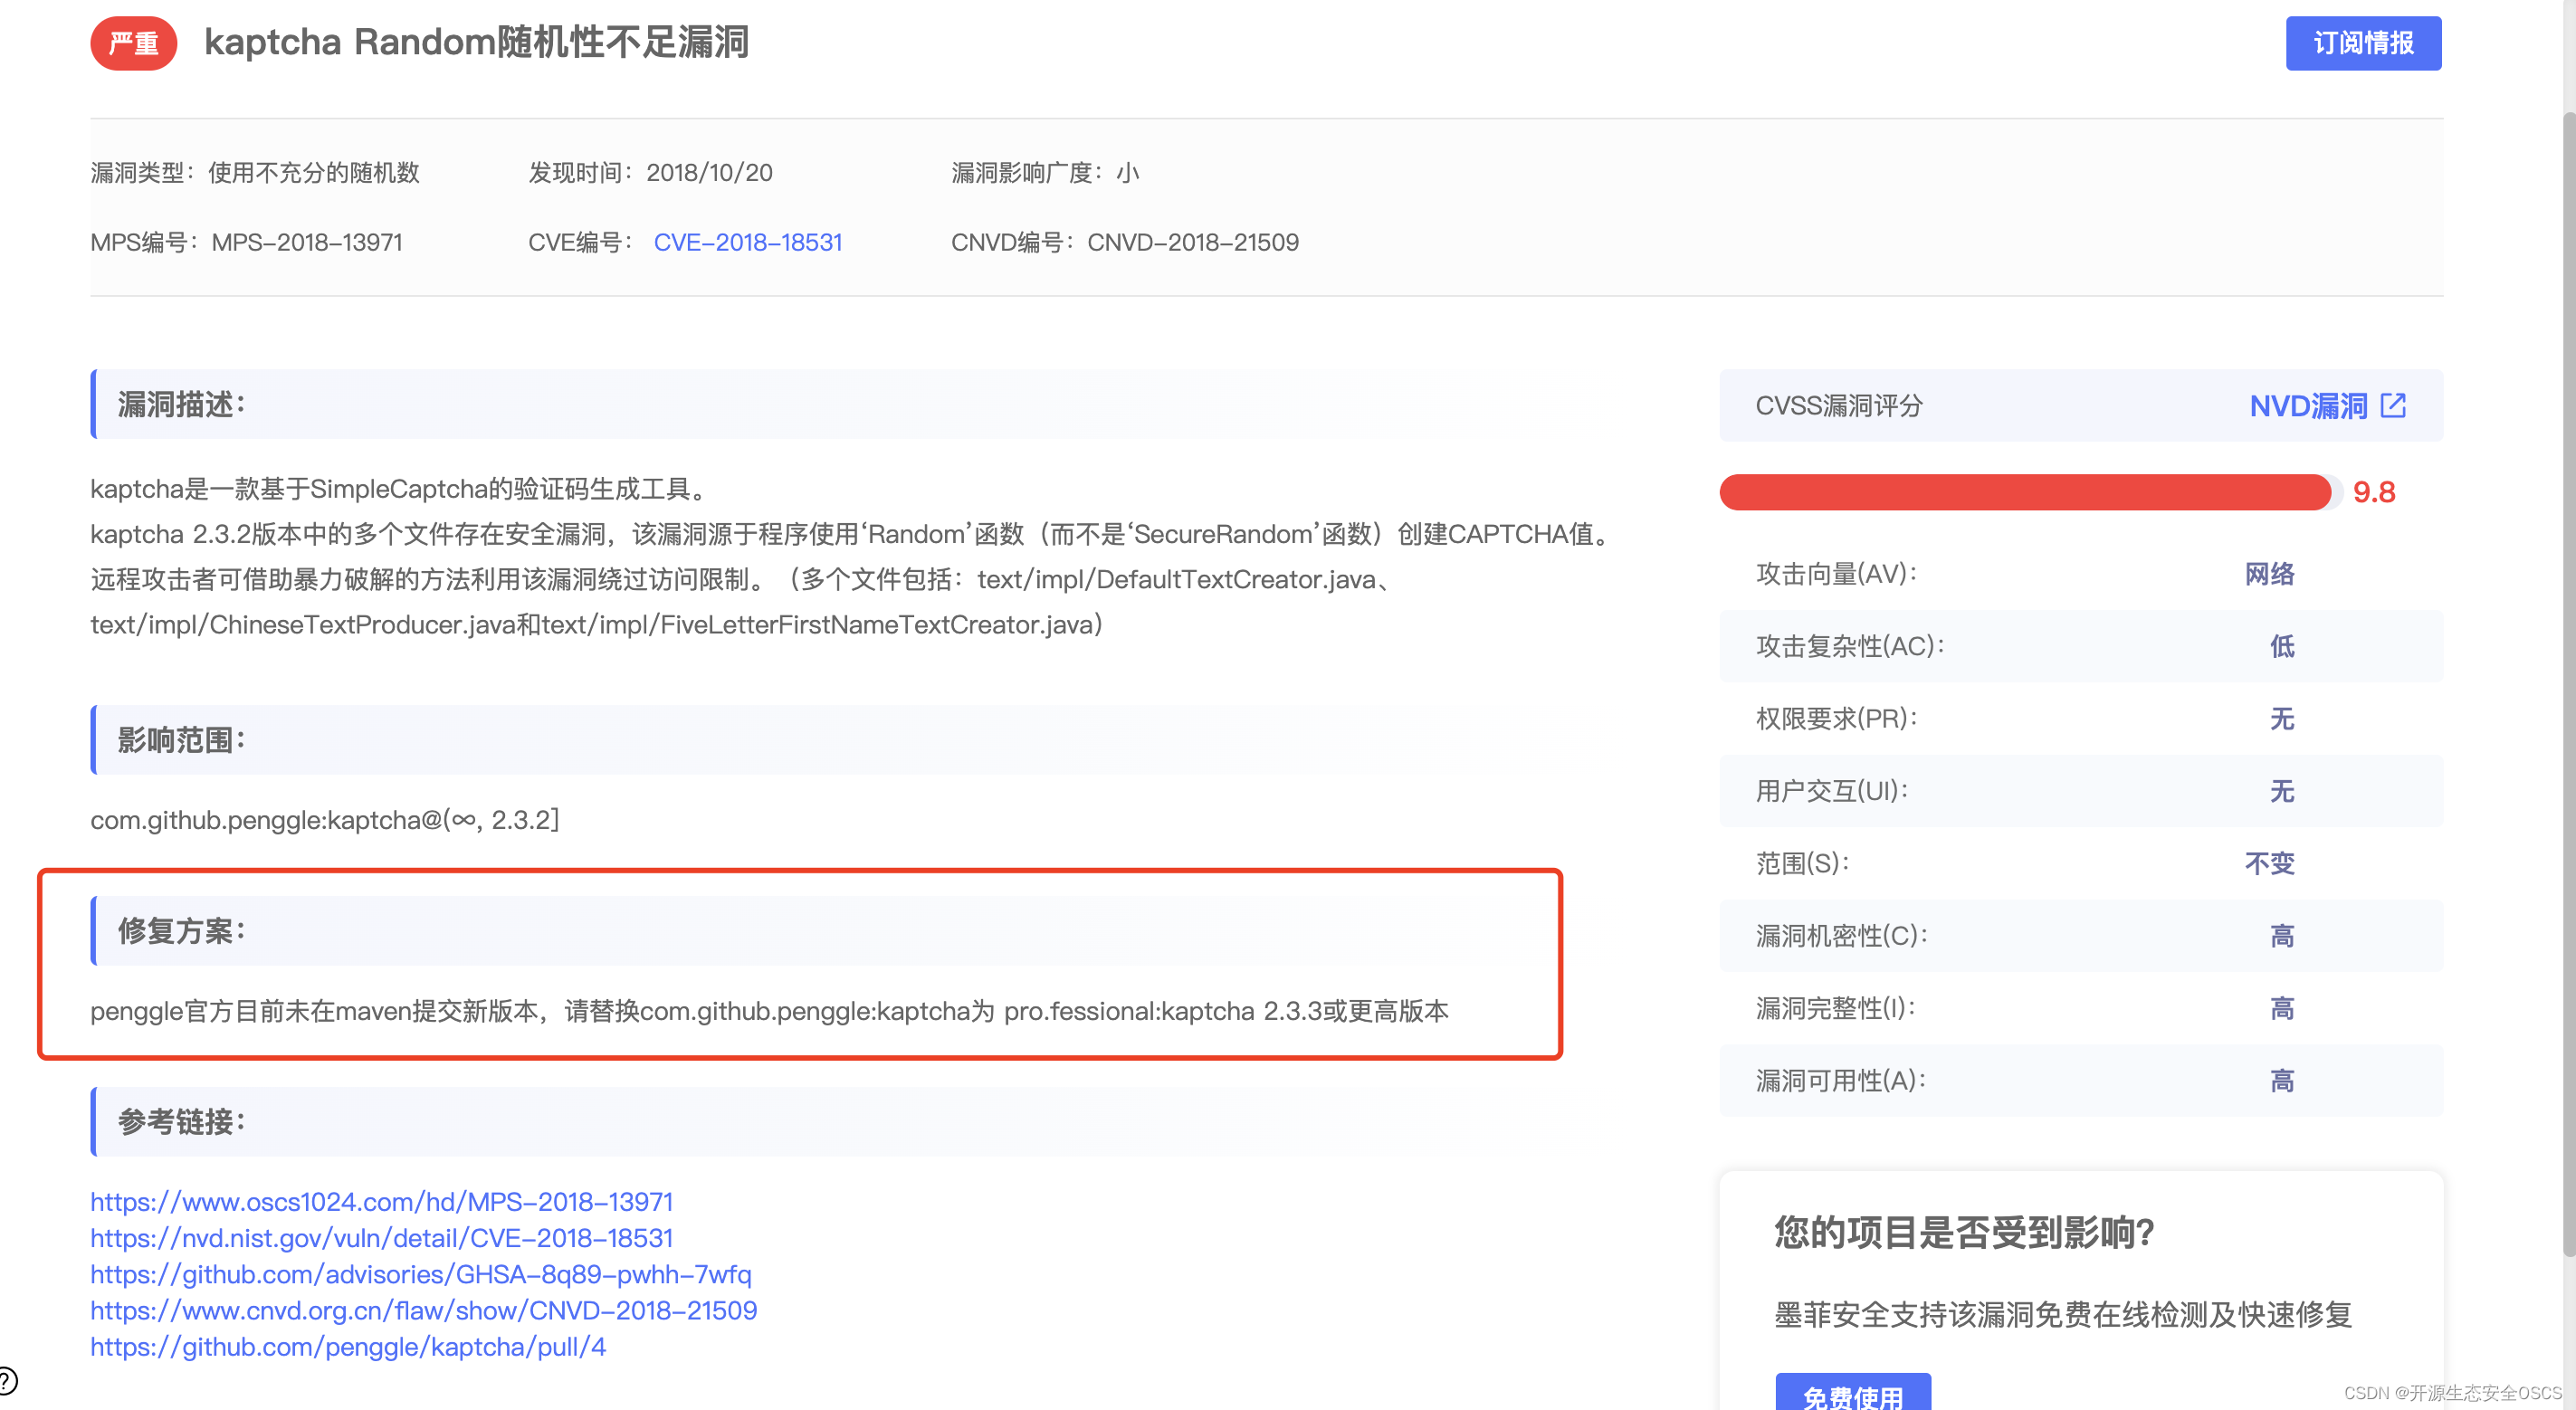Click the 免费使用 button at bottom right

(x=1854, y=1398)
